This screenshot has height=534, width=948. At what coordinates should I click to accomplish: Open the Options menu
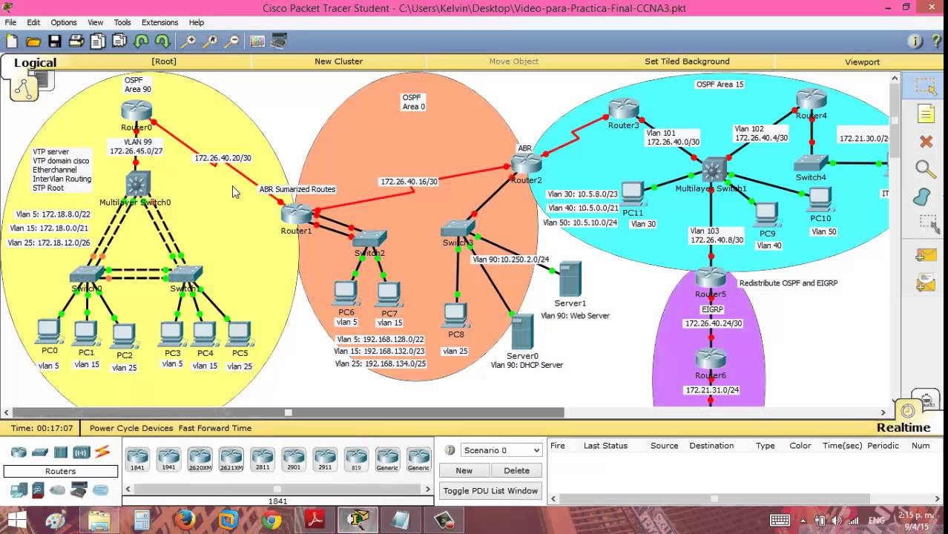click(64, 22)
